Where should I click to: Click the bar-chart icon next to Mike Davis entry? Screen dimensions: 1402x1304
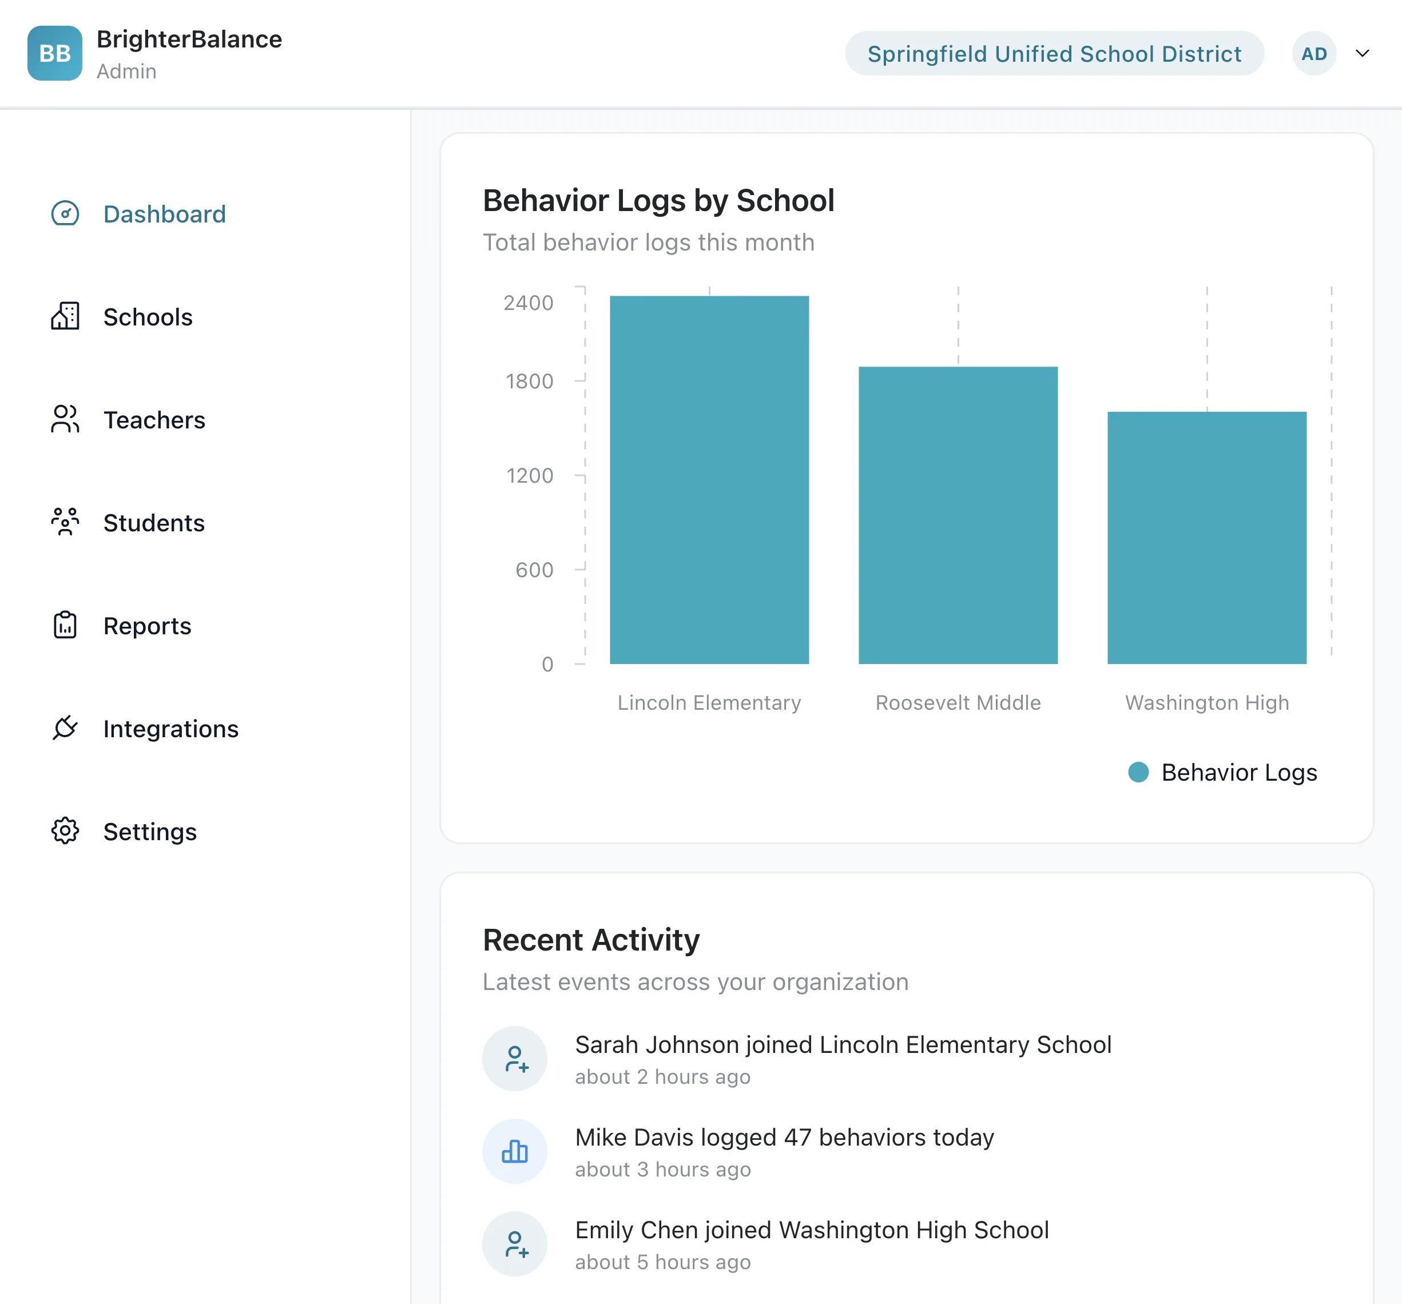click(x=515, y=1151)
